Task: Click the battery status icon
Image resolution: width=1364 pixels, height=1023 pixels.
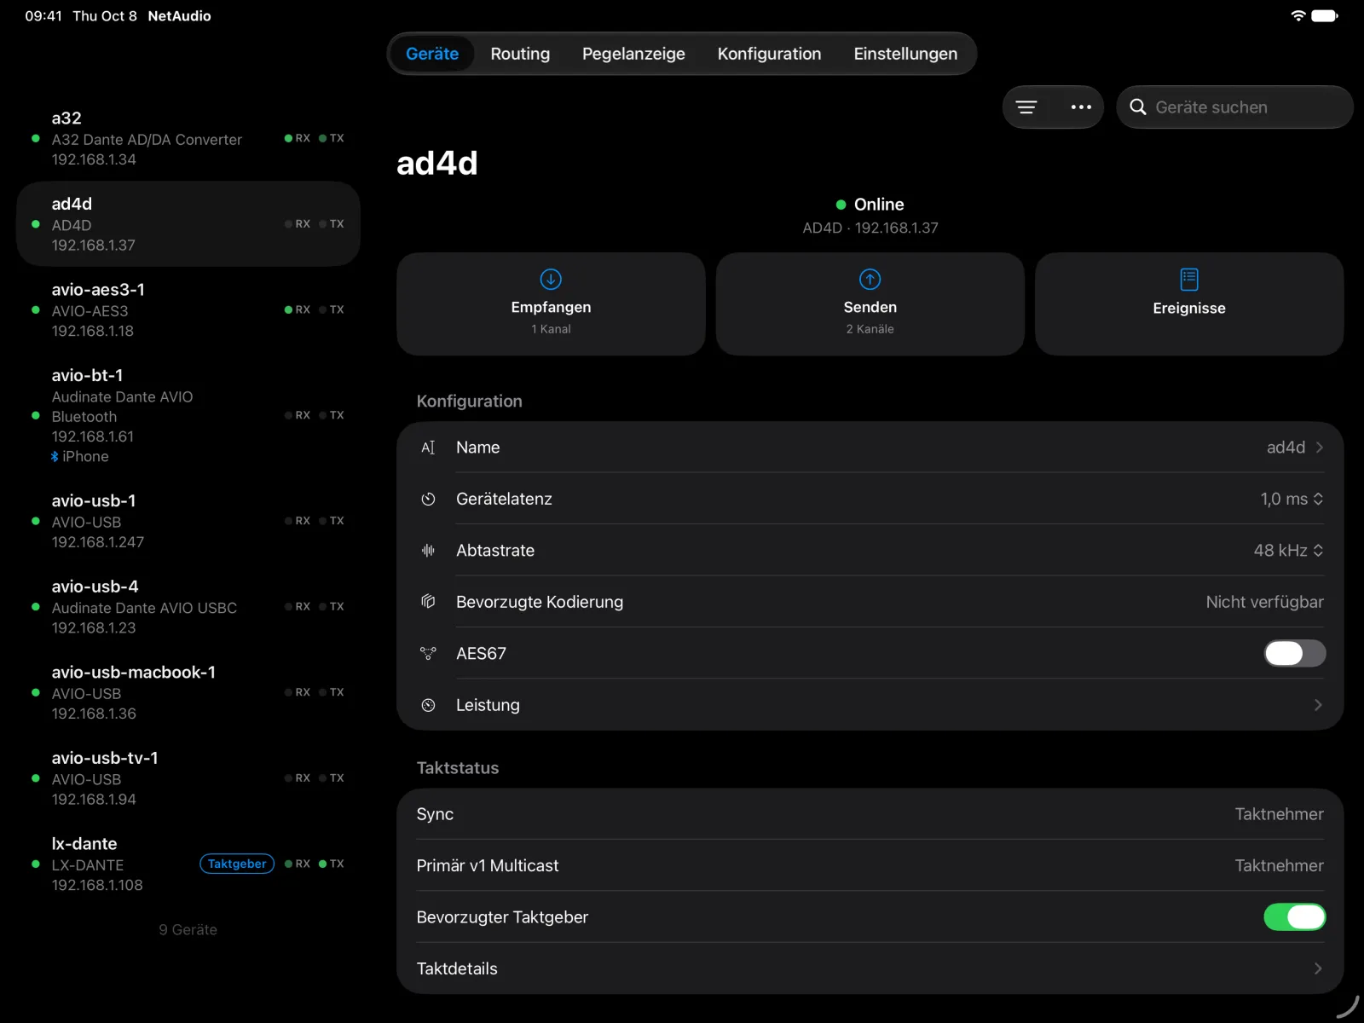Action: 1325,15
